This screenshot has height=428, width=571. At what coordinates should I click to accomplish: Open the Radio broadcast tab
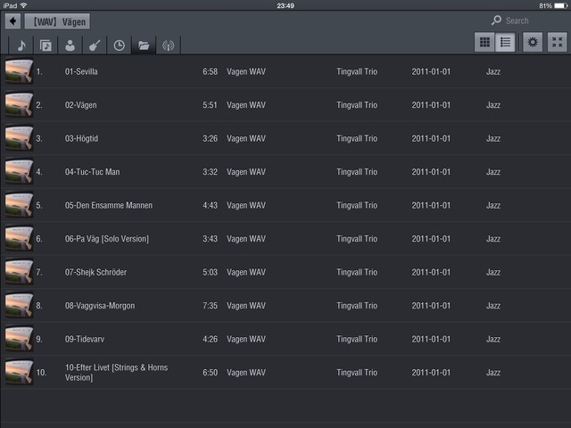coord(167,45)
